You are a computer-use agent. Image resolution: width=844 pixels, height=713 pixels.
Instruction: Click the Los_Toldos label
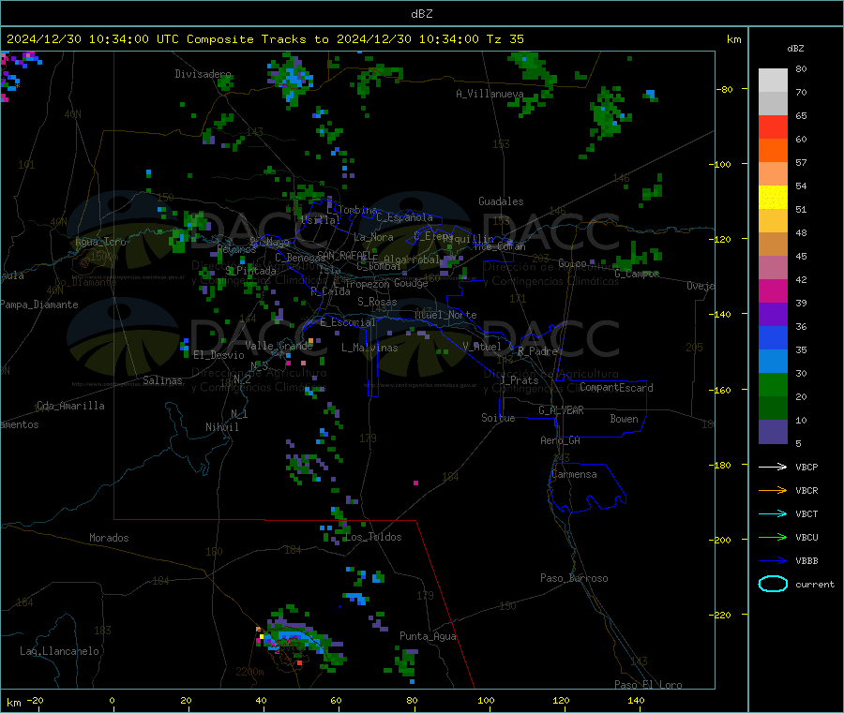tap(373, 537)
